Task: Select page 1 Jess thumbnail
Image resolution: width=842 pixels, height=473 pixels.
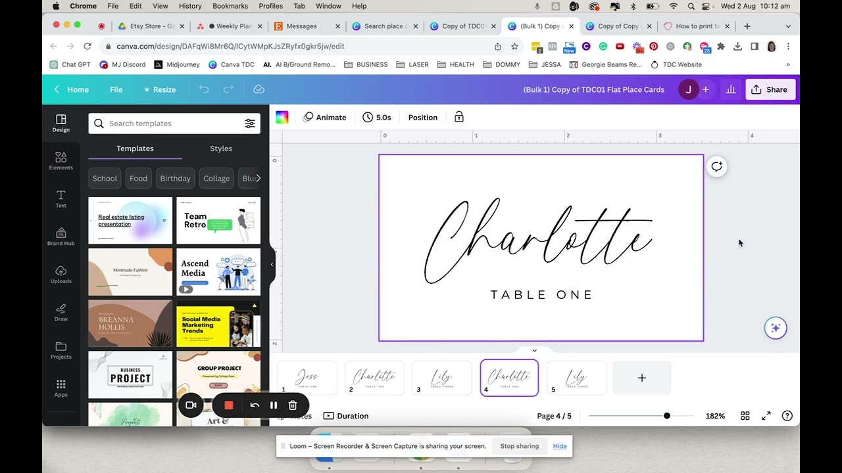Action: (307, 378)
